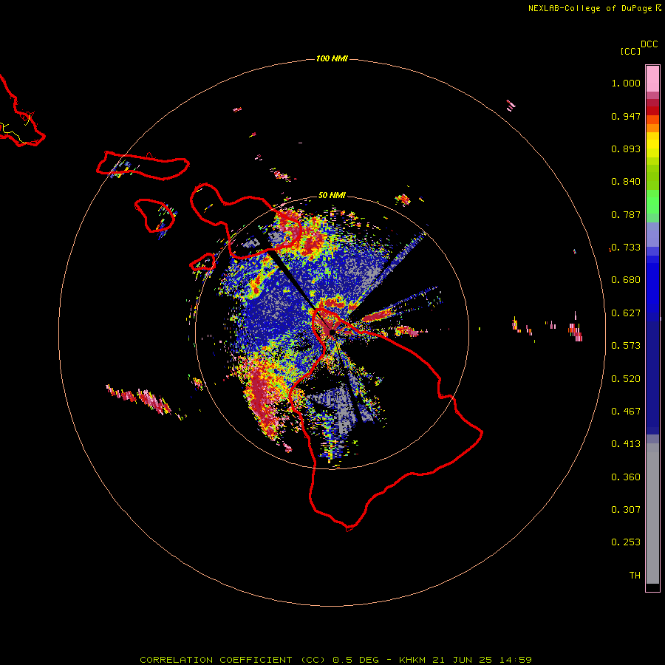
Task: Click the 100 NMI range ring label
Action: pos(332,58)
